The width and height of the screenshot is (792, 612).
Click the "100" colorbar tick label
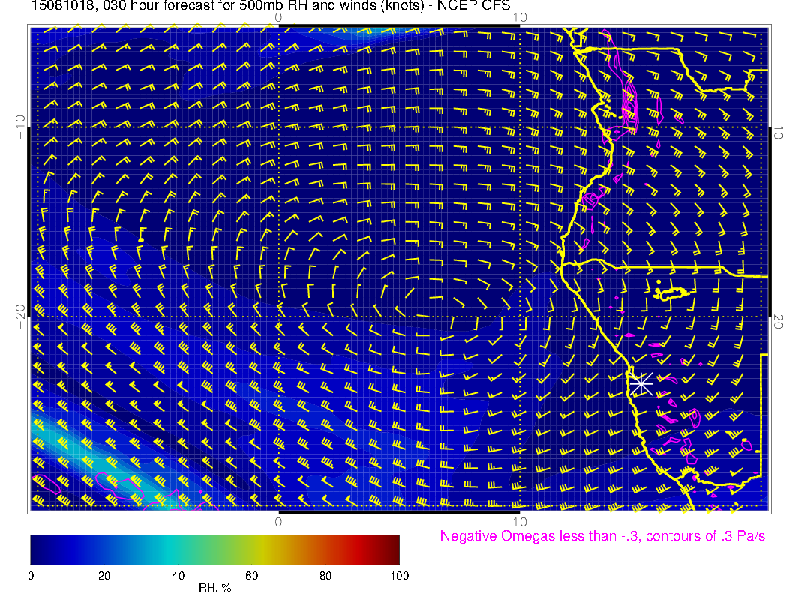(399, 576)
